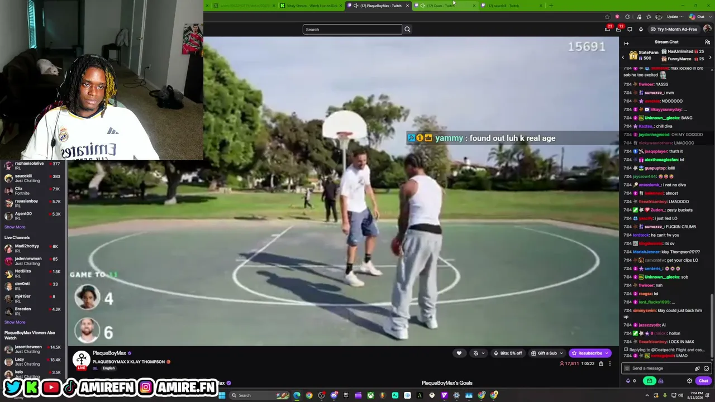Open Braeden channel in sidebar
This screenshot has height=402, width=715.
point(34,311)
